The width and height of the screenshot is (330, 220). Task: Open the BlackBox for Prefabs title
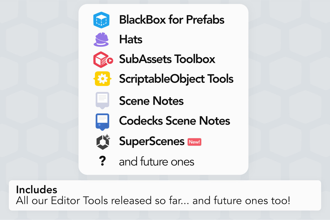pyautogui.click(x=171, y=20)
